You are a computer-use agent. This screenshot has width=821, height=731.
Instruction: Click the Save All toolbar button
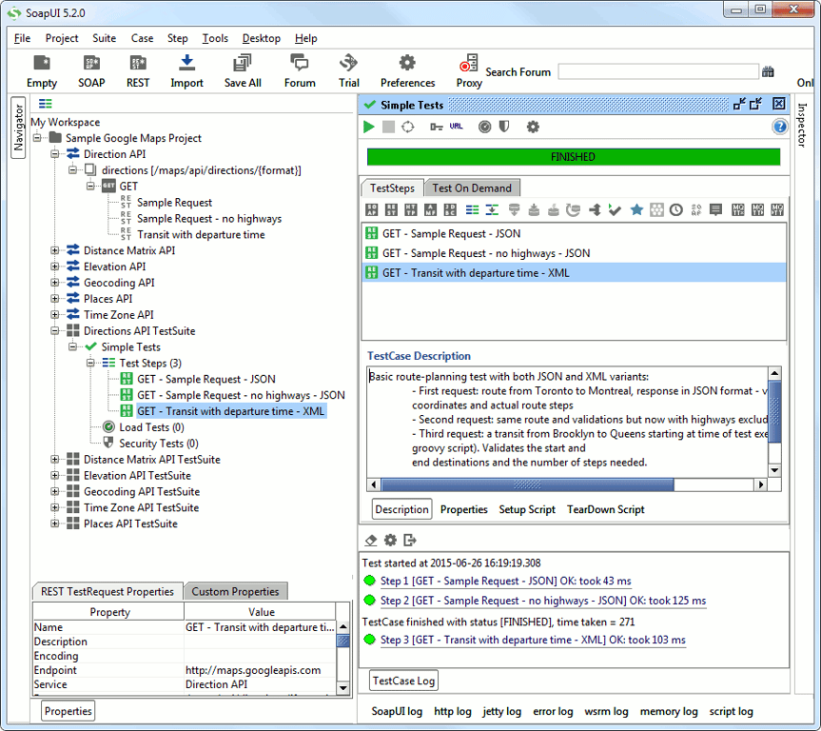pos(243,71)
